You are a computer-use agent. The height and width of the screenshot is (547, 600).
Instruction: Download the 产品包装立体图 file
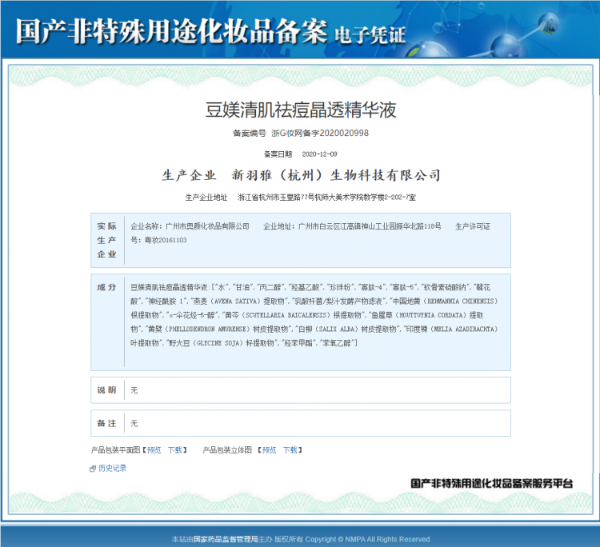[291, 450]
